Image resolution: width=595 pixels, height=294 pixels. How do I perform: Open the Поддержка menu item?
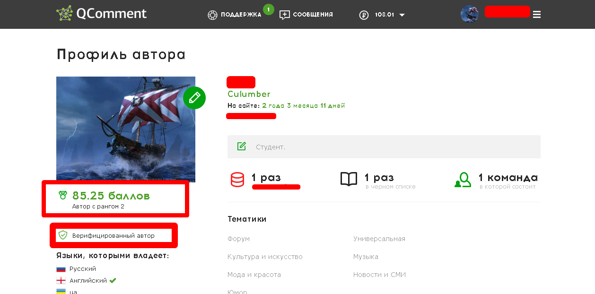pos(241,15)
